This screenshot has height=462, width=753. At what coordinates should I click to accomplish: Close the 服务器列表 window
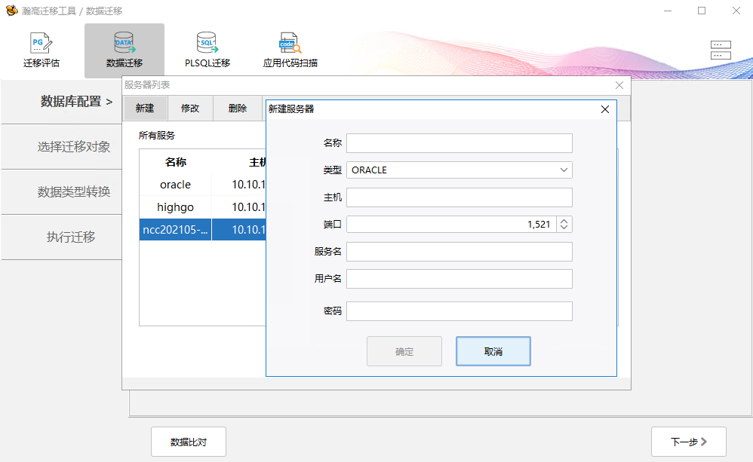click(619, 85)
